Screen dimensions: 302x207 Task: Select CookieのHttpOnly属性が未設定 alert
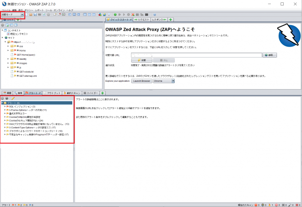(x=25, y=117)
